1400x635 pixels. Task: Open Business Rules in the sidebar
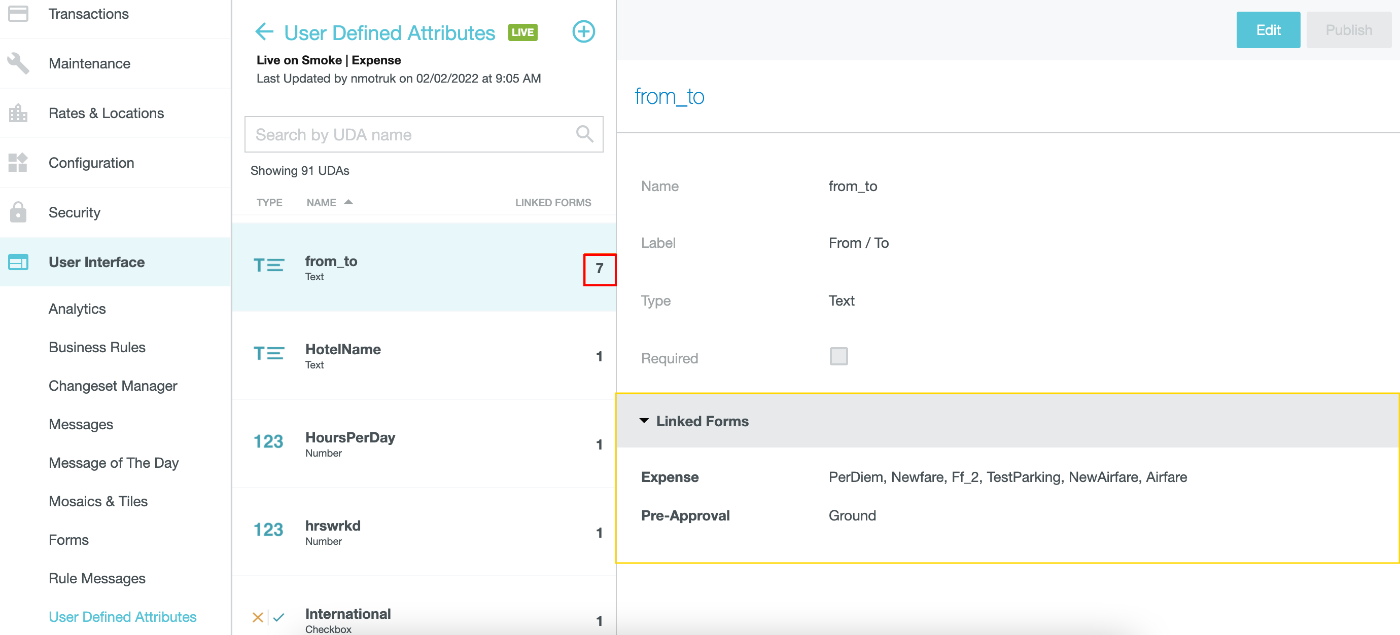pos(97,347)
